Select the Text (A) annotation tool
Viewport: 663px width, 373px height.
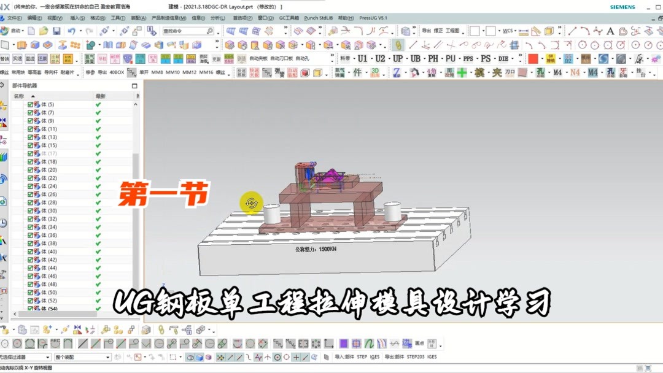611,30
